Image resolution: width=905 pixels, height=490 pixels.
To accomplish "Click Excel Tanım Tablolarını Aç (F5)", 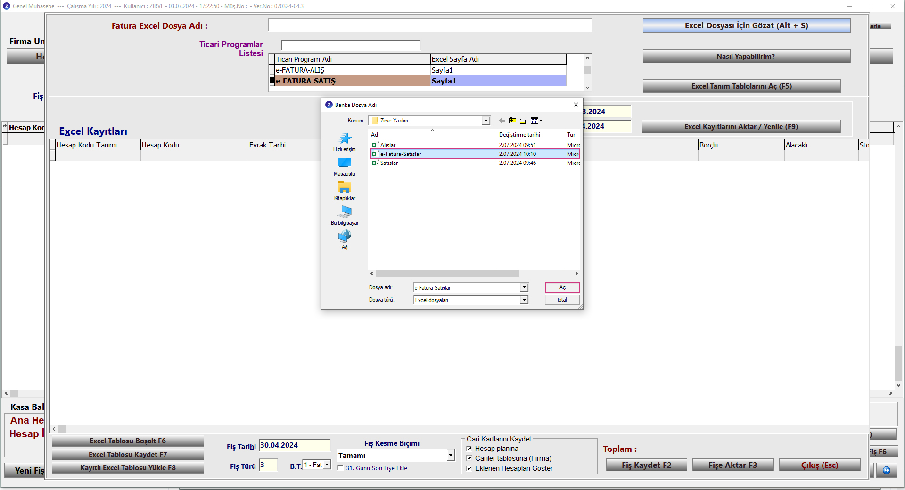I will click(x=741, y=86).
